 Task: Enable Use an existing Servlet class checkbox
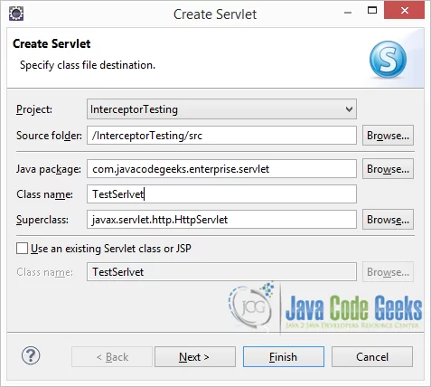(22, 249)
